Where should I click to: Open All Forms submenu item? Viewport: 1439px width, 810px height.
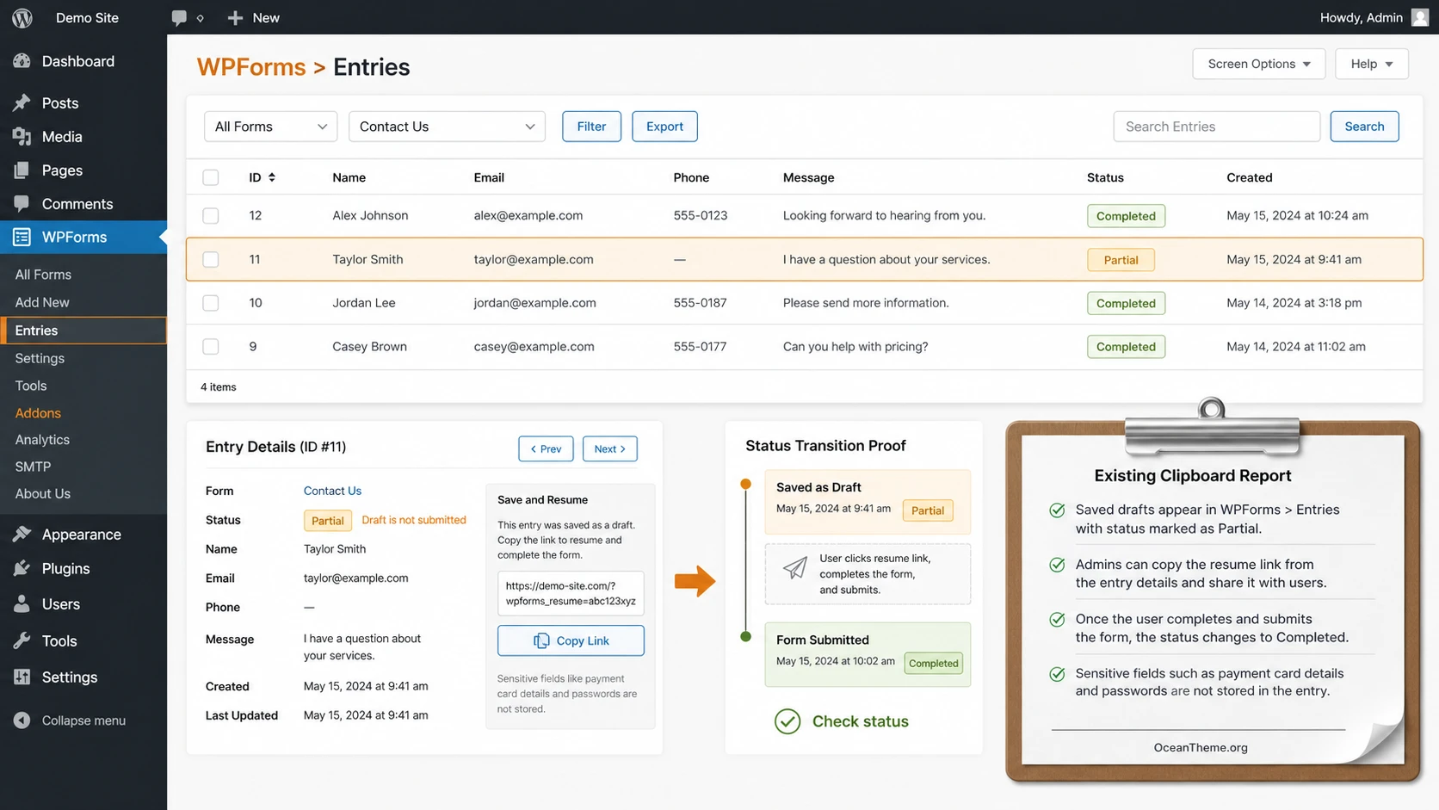(x=43, y=275)
